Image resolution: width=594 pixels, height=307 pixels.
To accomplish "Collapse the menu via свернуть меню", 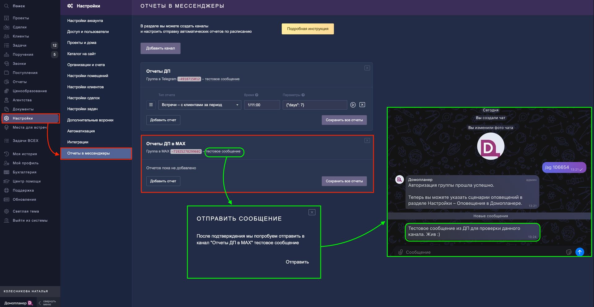I will (47, 303).
